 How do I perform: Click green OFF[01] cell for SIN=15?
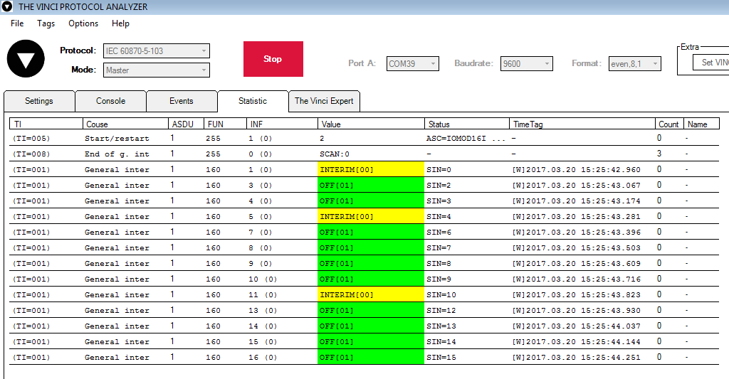coord(371,357)
